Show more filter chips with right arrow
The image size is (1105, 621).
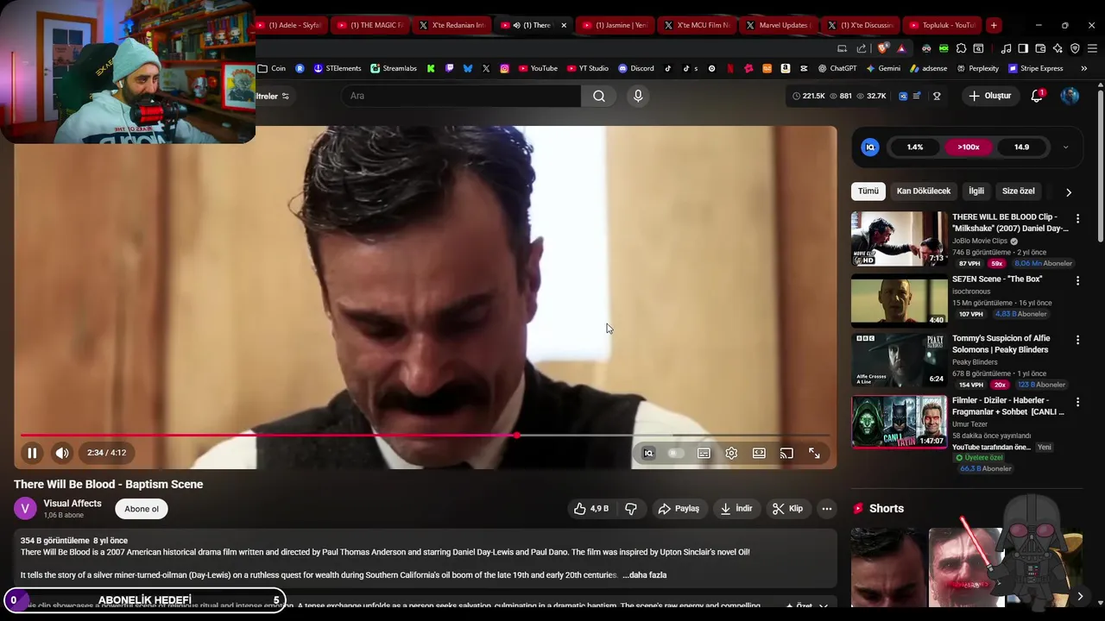[1069, 192]
